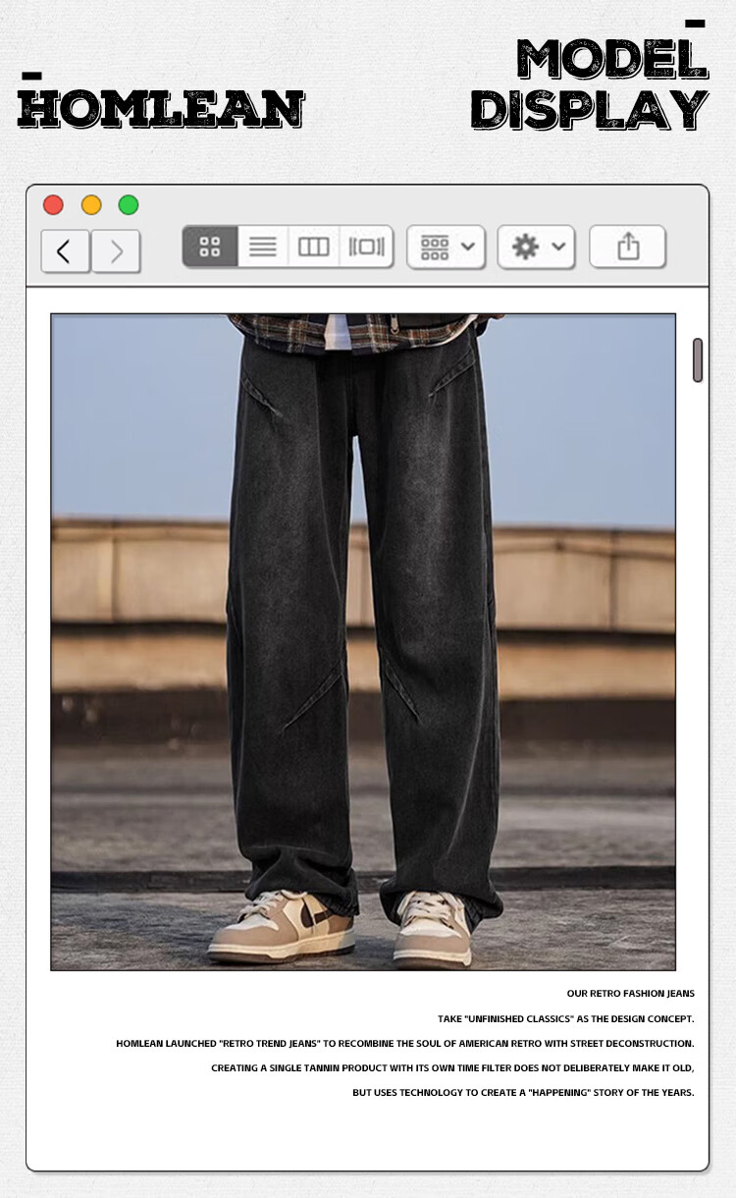Screen dimensions: 736x1198
Task: Click the red close window button
Action: [53, 205]
